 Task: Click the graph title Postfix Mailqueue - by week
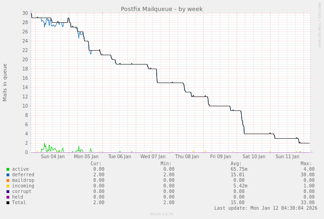[162, 9]
